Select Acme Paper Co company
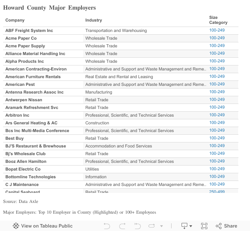The image size is (250, 231). click(x=21, y=38)
